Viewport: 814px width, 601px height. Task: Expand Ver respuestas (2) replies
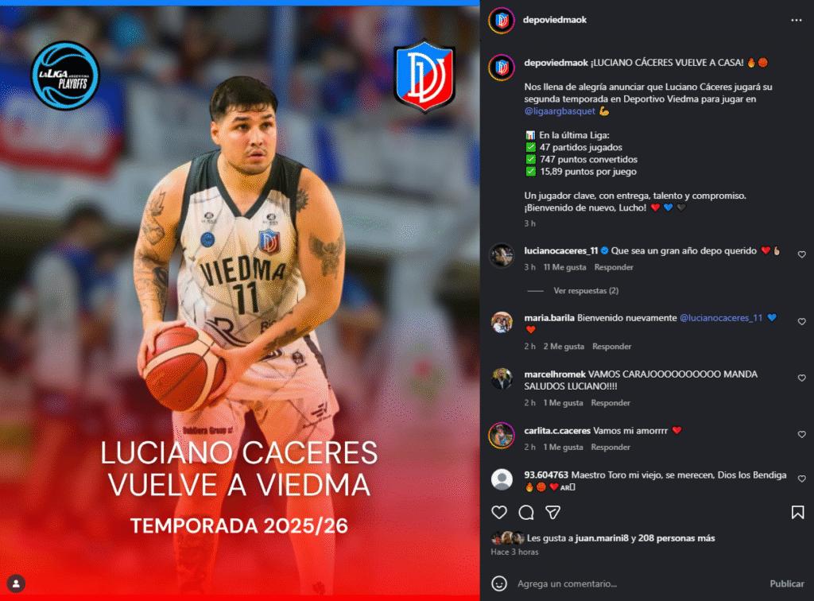click(586, 291)
